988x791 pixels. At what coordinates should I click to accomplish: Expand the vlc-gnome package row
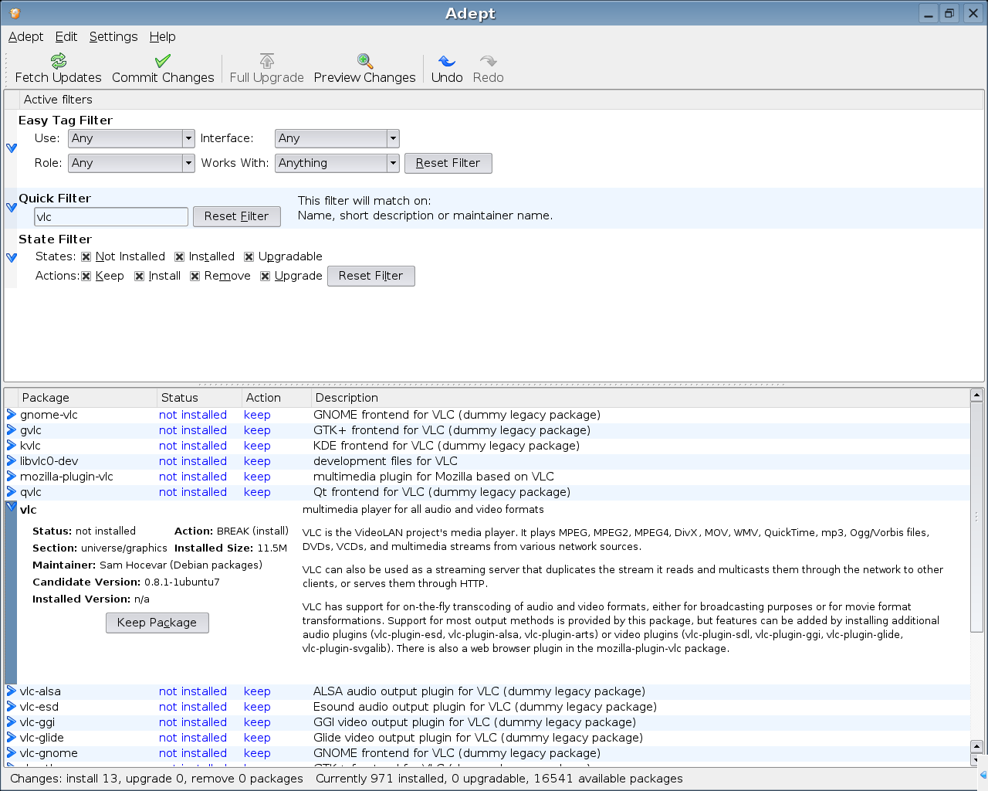pos(12,753)
